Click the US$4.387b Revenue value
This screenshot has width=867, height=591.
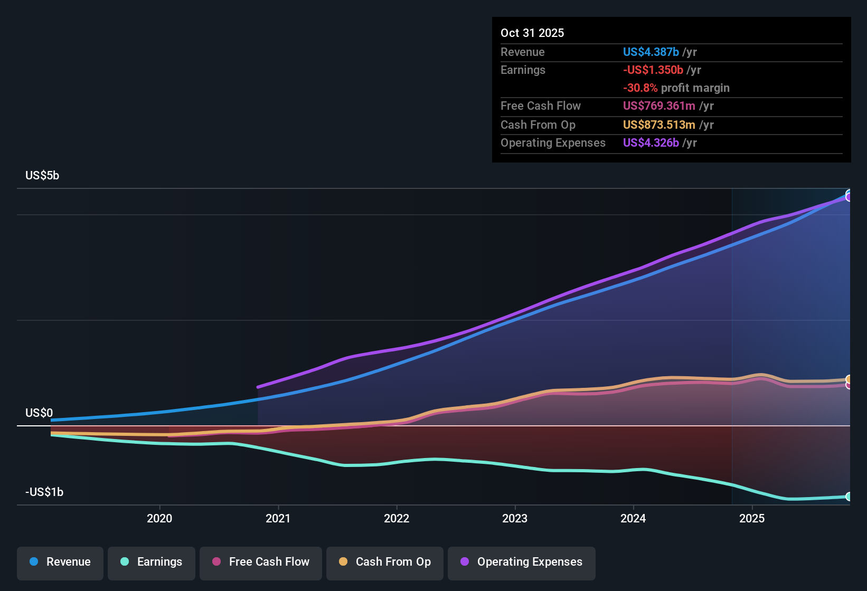pos(651,52)
